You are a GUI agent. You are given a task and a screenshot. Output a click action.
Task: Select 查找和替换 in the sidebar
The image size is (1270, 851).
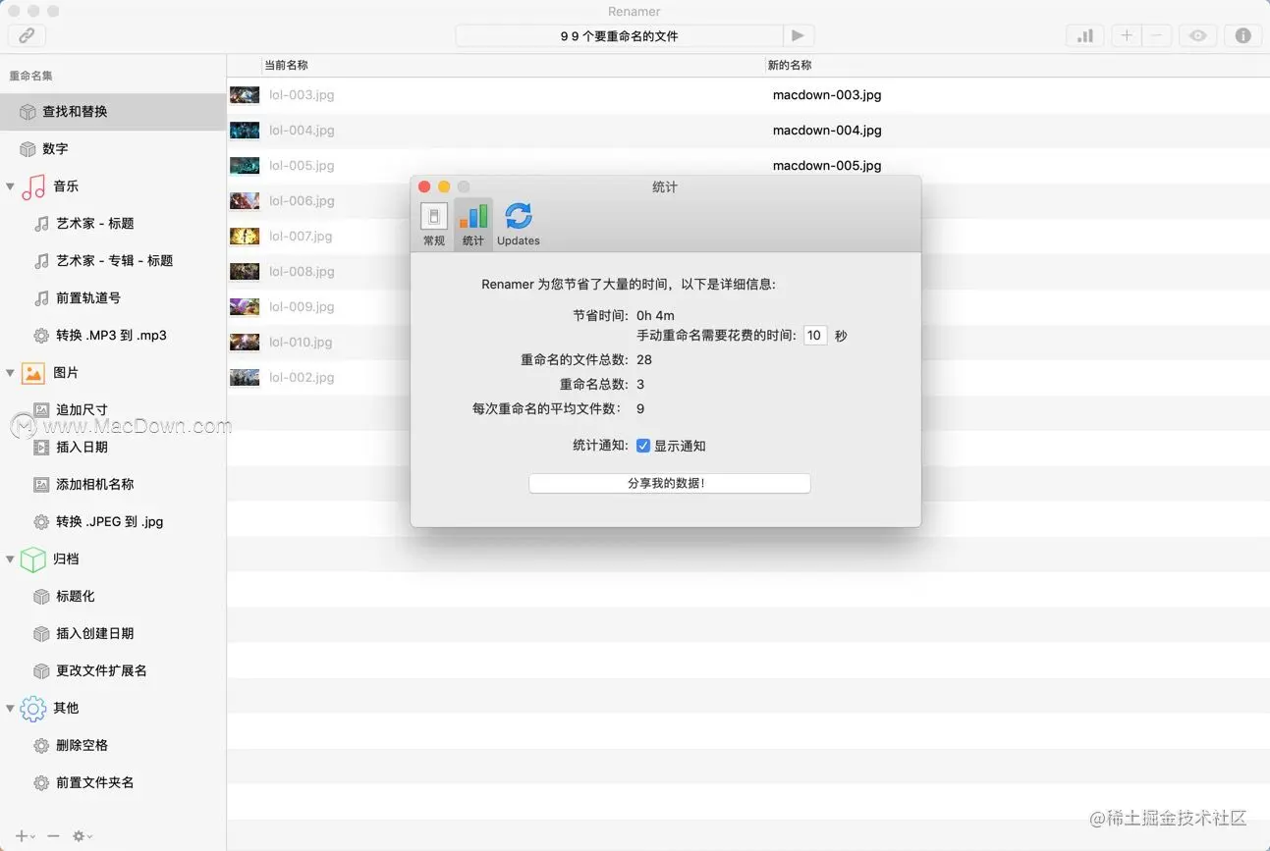113,112
